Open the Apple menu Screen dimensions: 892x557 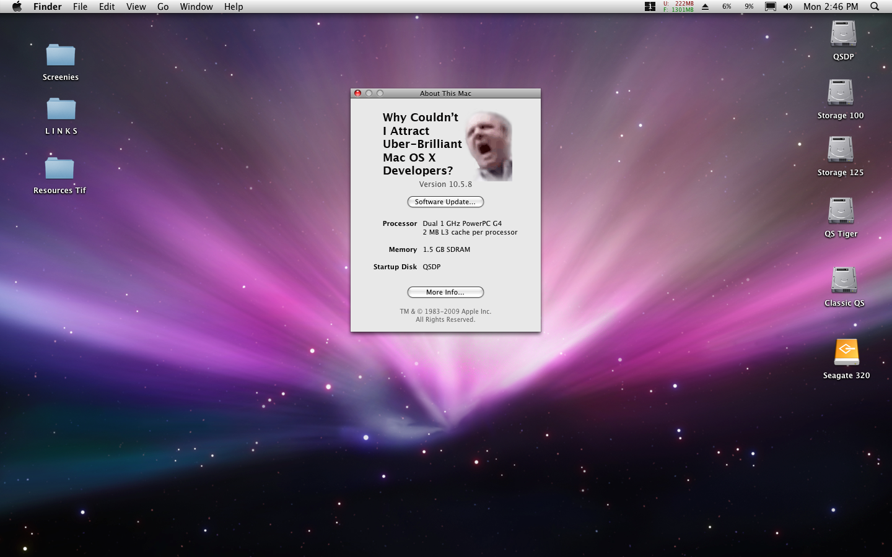[x=17, y=7]
